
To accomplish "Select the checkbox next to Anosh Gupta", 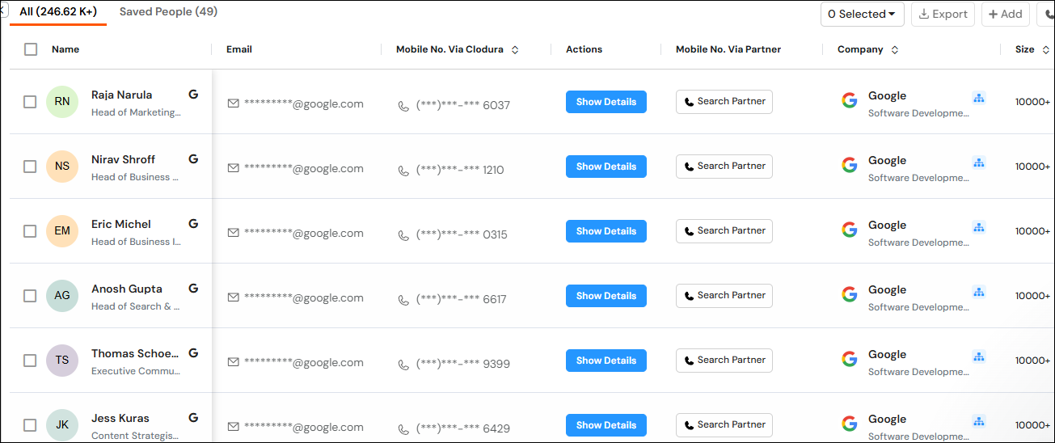I will pos(30,296).
